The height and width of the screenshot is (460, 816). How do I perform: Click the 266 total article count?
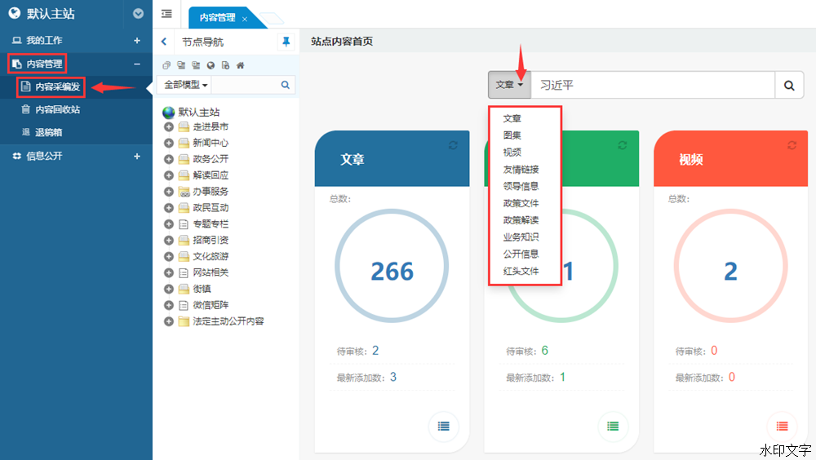coord(392,272)
